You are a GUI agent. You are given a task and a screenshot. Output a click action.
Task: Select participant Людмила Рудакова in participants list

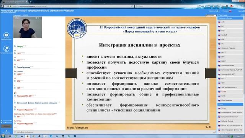pos(230,48)
